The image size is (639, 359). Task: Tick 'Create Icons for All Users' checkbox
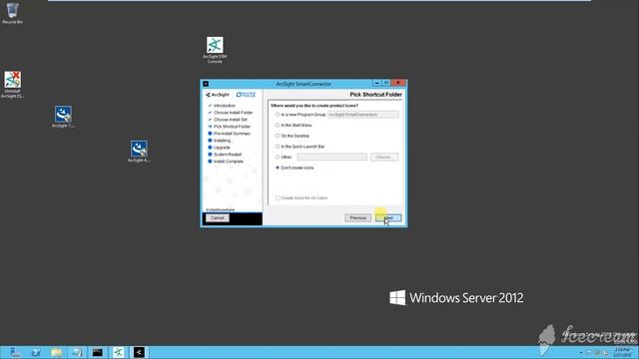278,197
